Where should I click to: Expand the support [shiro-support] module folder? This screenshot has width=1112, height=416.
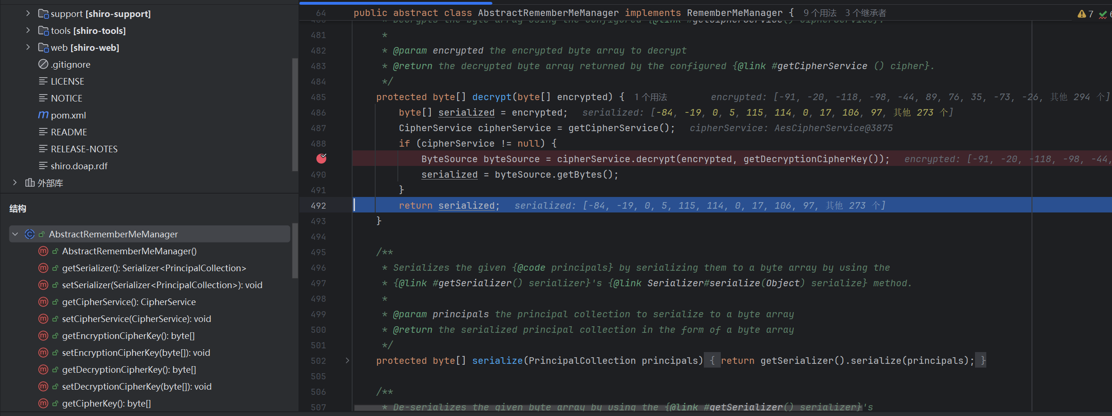coord(28,14)
